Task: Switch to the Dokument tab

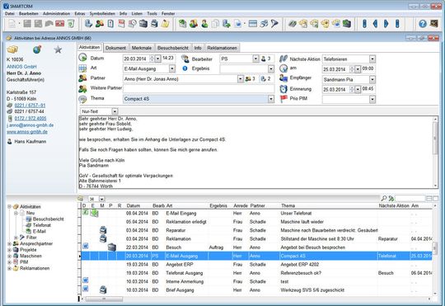Action: click(x=115, y=48)
